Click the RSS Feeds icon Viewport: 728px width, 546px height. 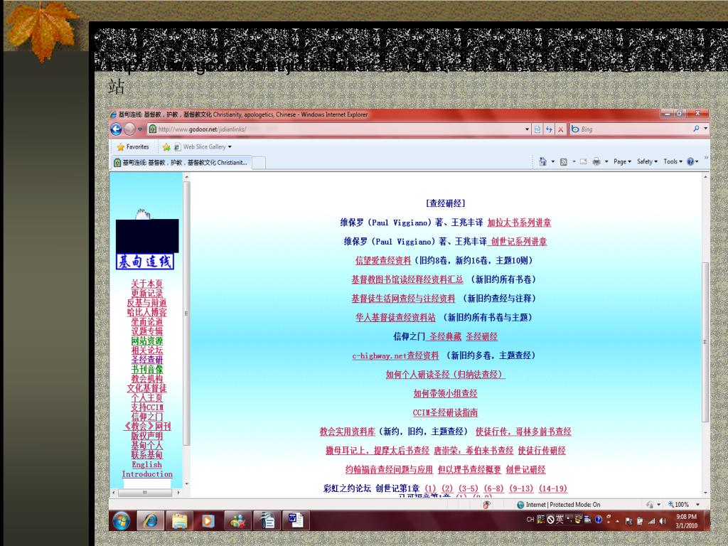pyautogui.click(x=563, y=161)
